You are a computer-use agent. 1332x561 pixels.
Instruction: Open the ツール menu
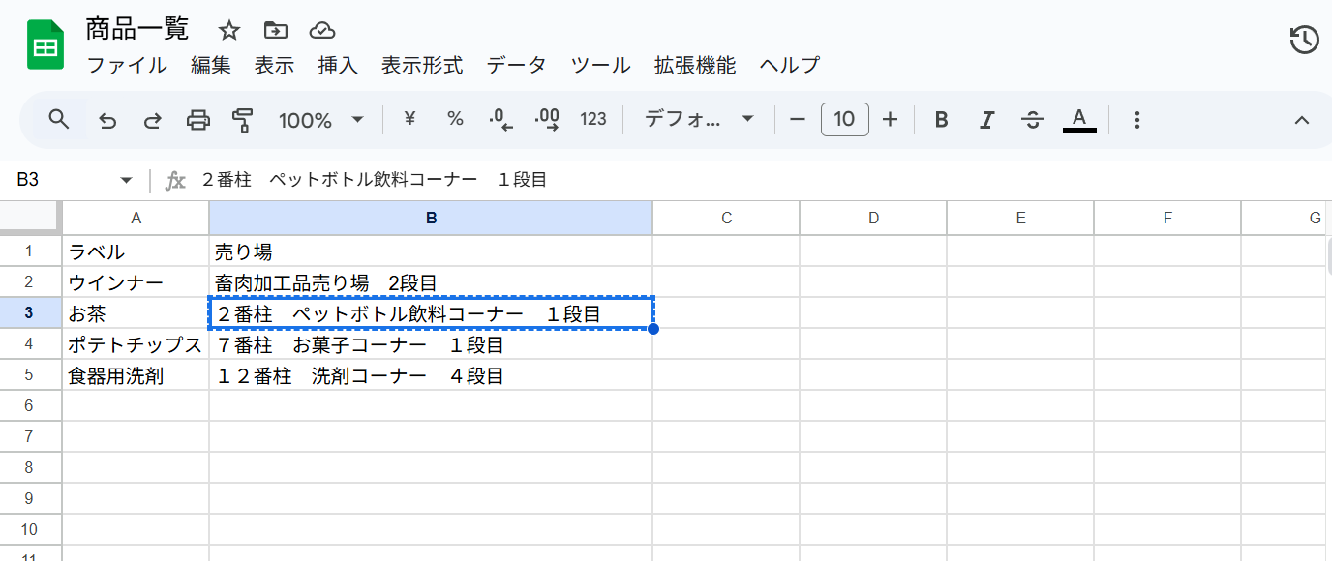(x=600, y=66)
